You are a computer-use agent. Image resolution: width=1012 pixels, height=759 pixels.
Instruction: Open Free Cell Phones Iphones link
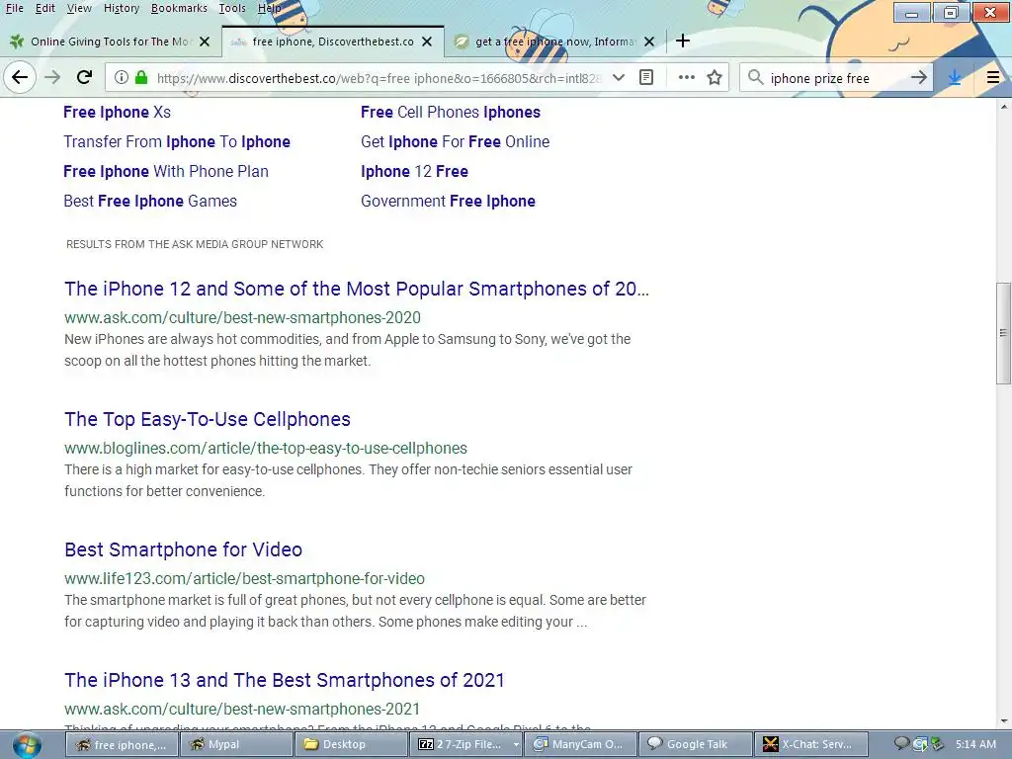(x=451, y=113)
